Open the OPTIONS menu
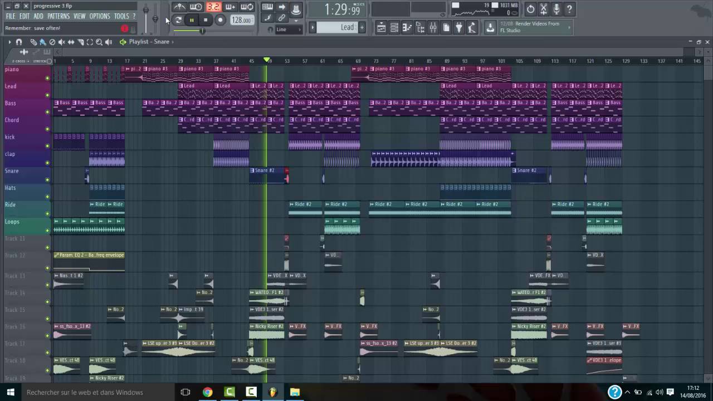713x401 pixels. coord(100,16)
